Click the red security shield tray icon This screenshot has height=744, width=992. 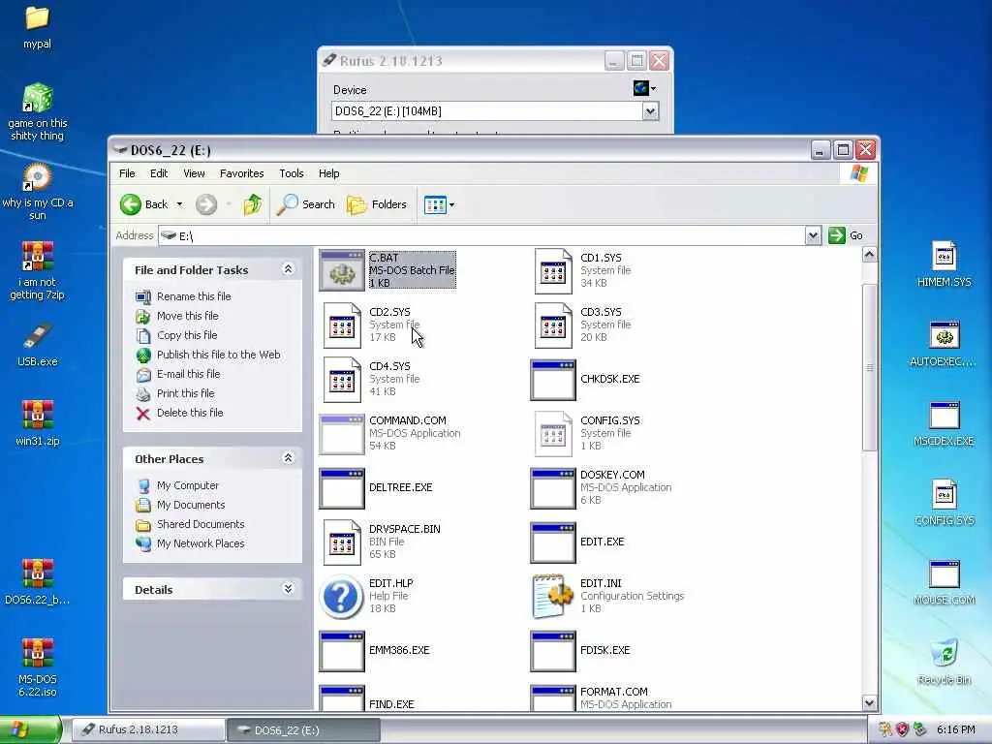tap(903, 729)
